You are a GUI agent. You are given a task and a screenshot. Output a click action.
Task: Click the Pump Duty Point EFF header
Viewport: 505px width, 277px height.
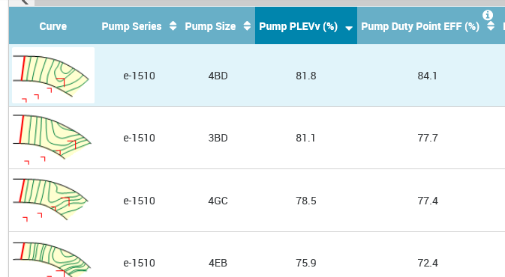(x=420, y=26)
